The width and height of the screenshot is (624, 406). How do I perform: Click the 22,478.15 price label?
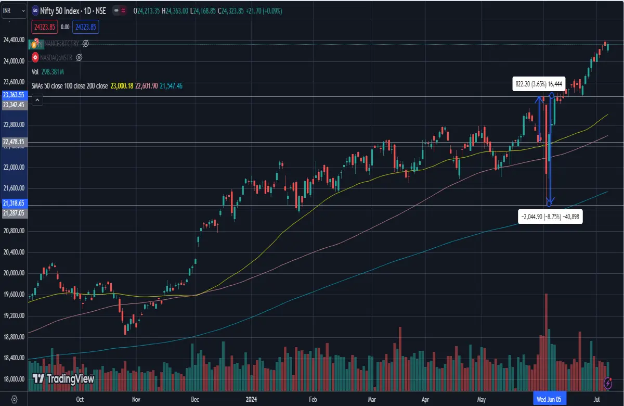point(14,141)
